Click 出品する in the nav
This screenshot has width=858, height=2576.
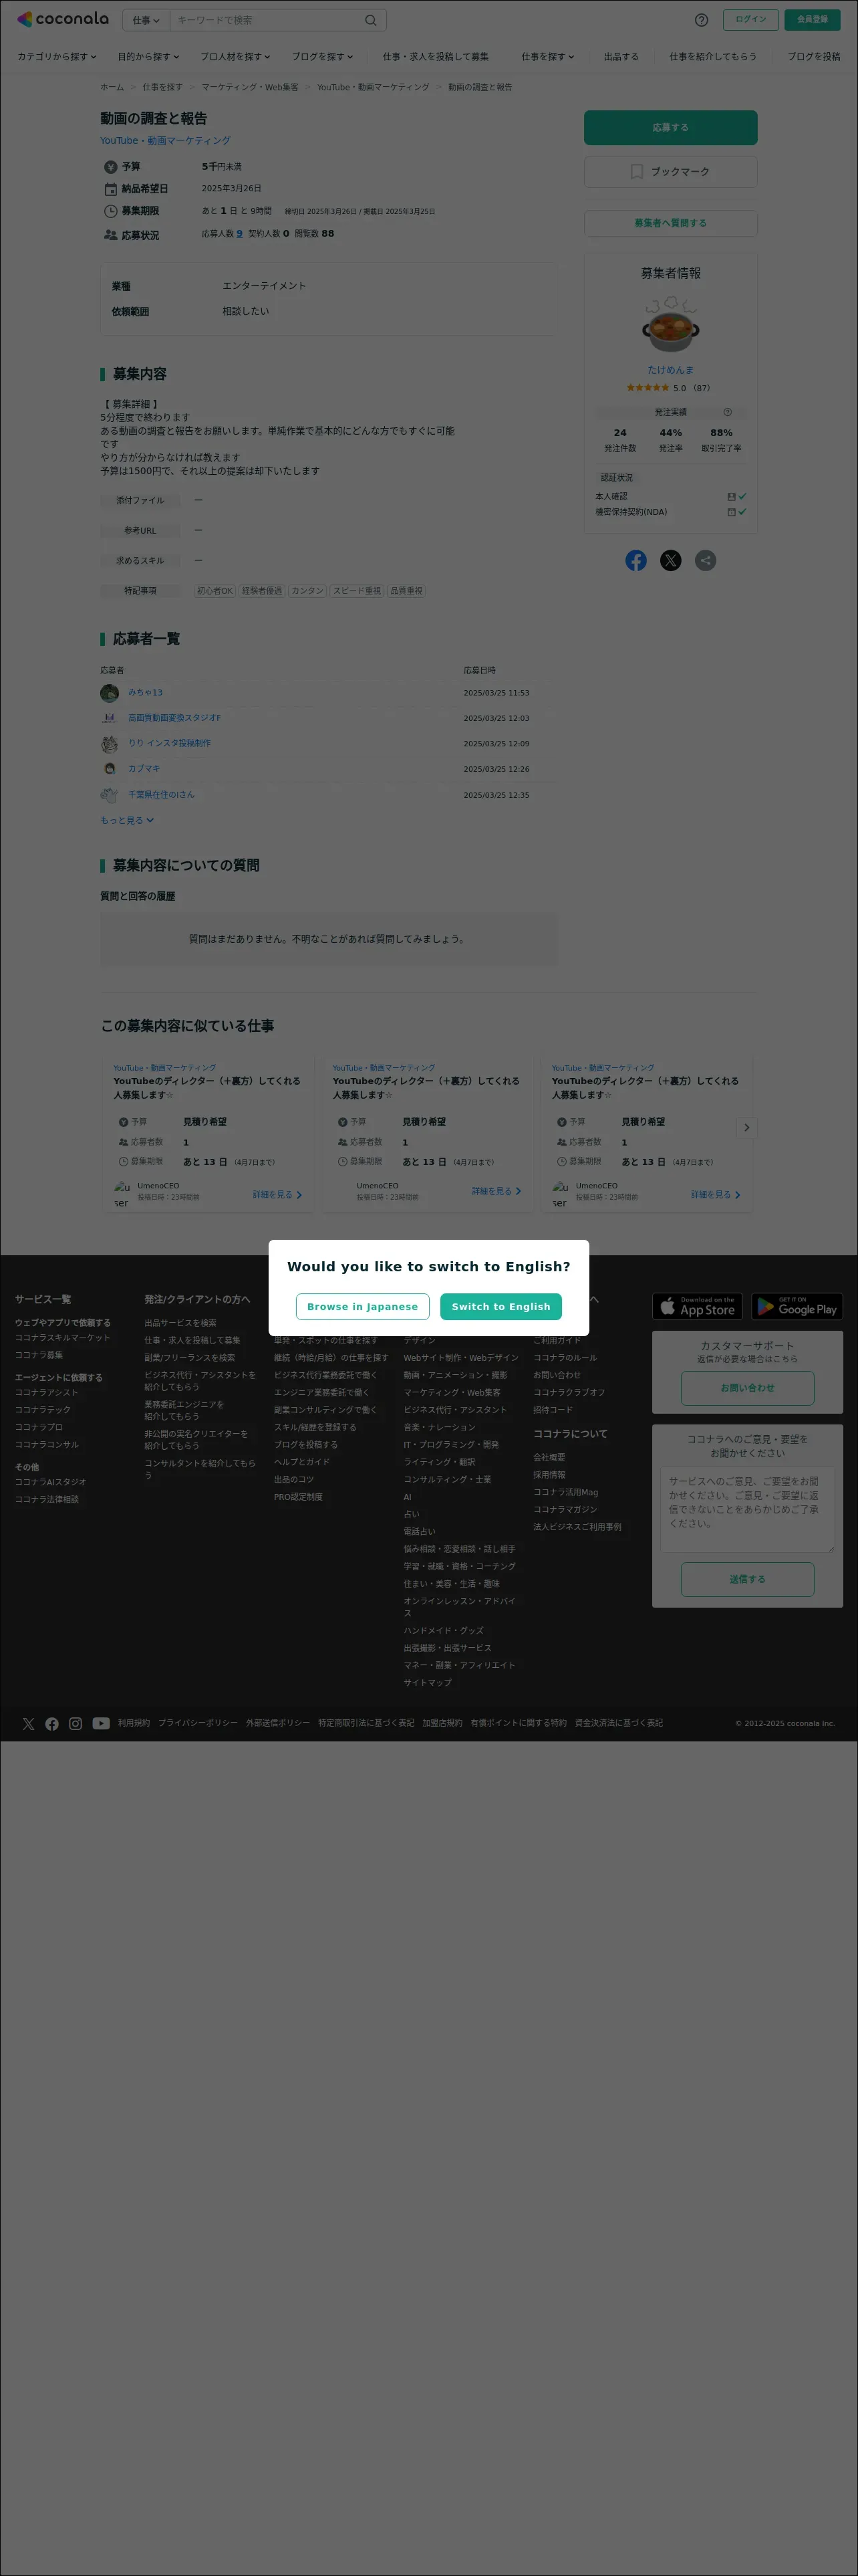coord(621,57)
